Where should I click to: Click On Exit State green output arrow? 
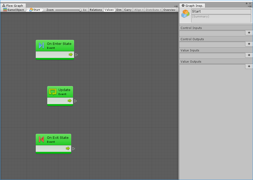[x=68, y=148]
